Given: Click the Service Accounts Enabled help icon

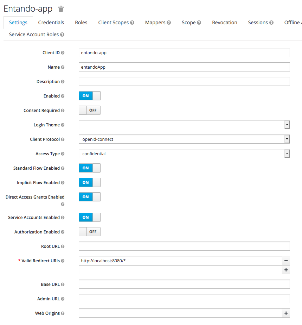Looking at the screenshot, I should (x=63, y=218).
